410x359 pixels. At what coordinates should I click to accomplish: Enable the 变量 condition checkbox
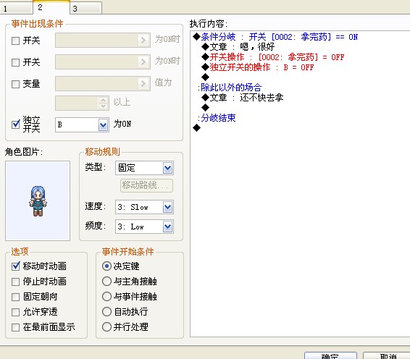pos(16,84)
